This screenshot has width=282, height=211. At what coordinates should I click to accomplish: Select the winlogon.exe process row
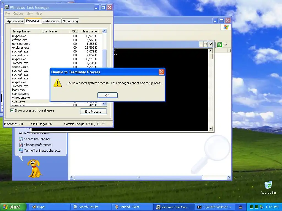pyautogui.click(x=30, y=98)
